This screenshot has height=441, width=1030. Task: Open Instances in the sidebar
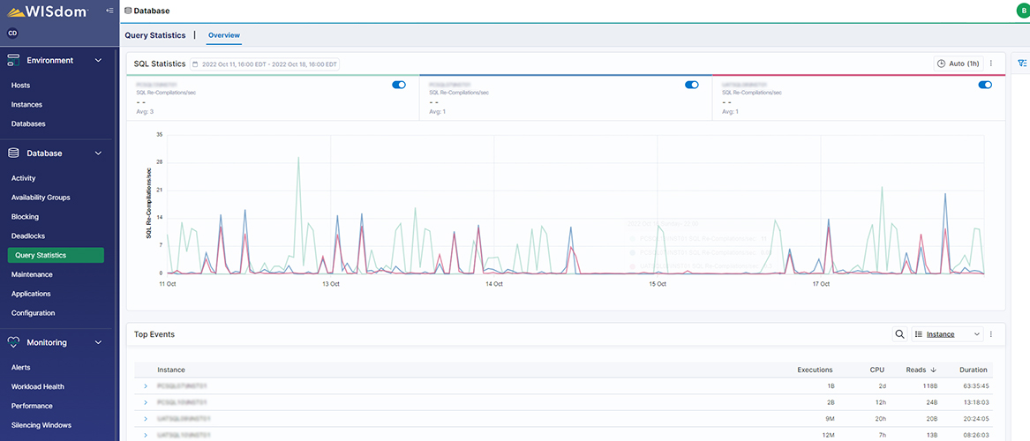click(x=27, y=104)
